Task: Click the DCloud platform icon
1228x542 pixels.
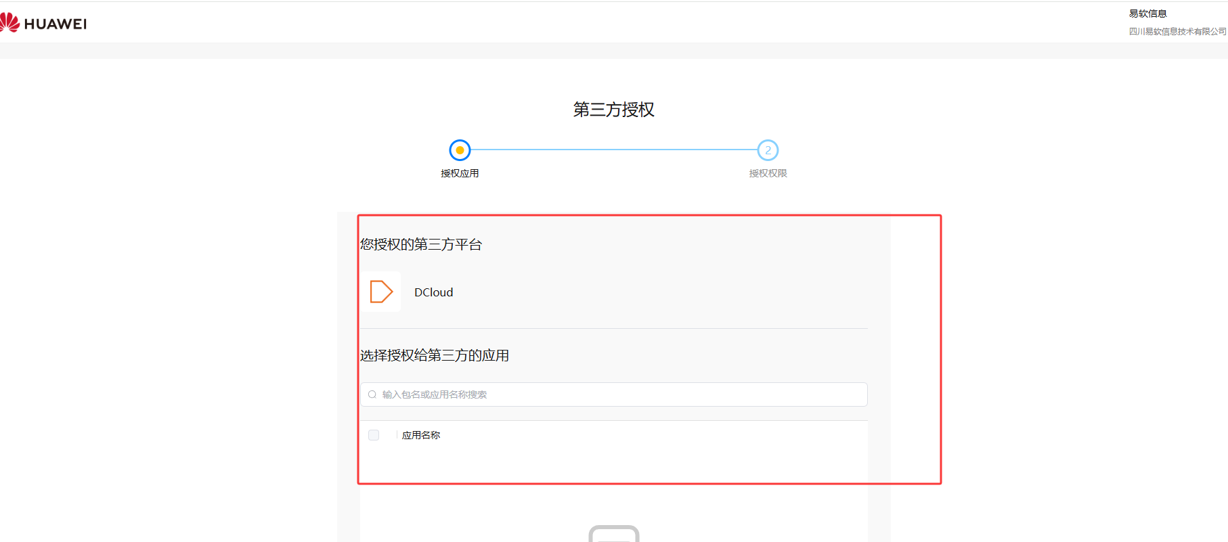Action: (x=381, y=292)
